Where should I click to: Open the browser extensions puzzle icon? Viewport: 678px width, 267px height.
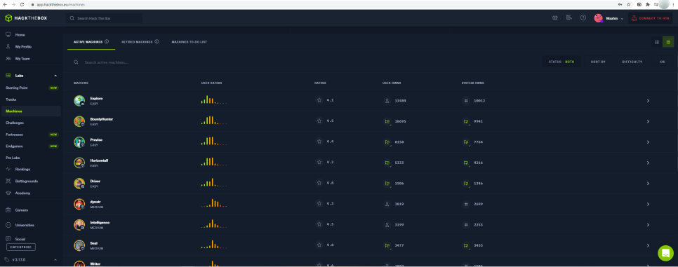click(647, 4)
